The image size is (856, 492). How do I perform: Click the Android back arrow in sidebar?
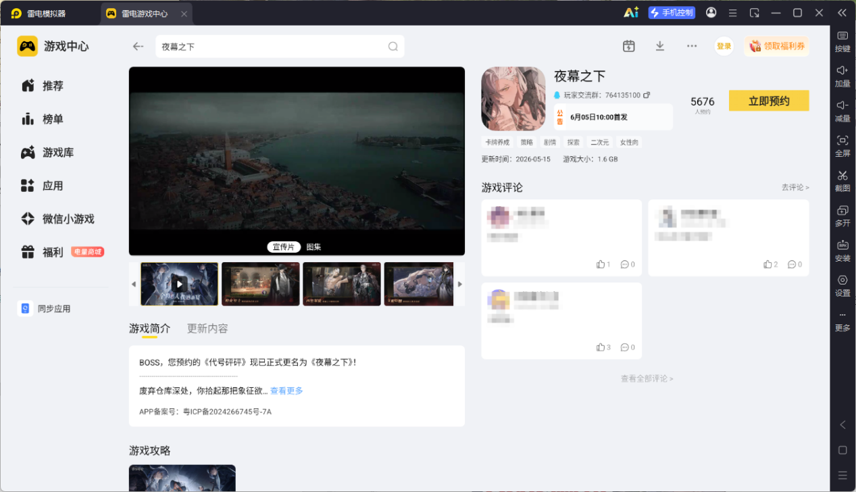842,425
